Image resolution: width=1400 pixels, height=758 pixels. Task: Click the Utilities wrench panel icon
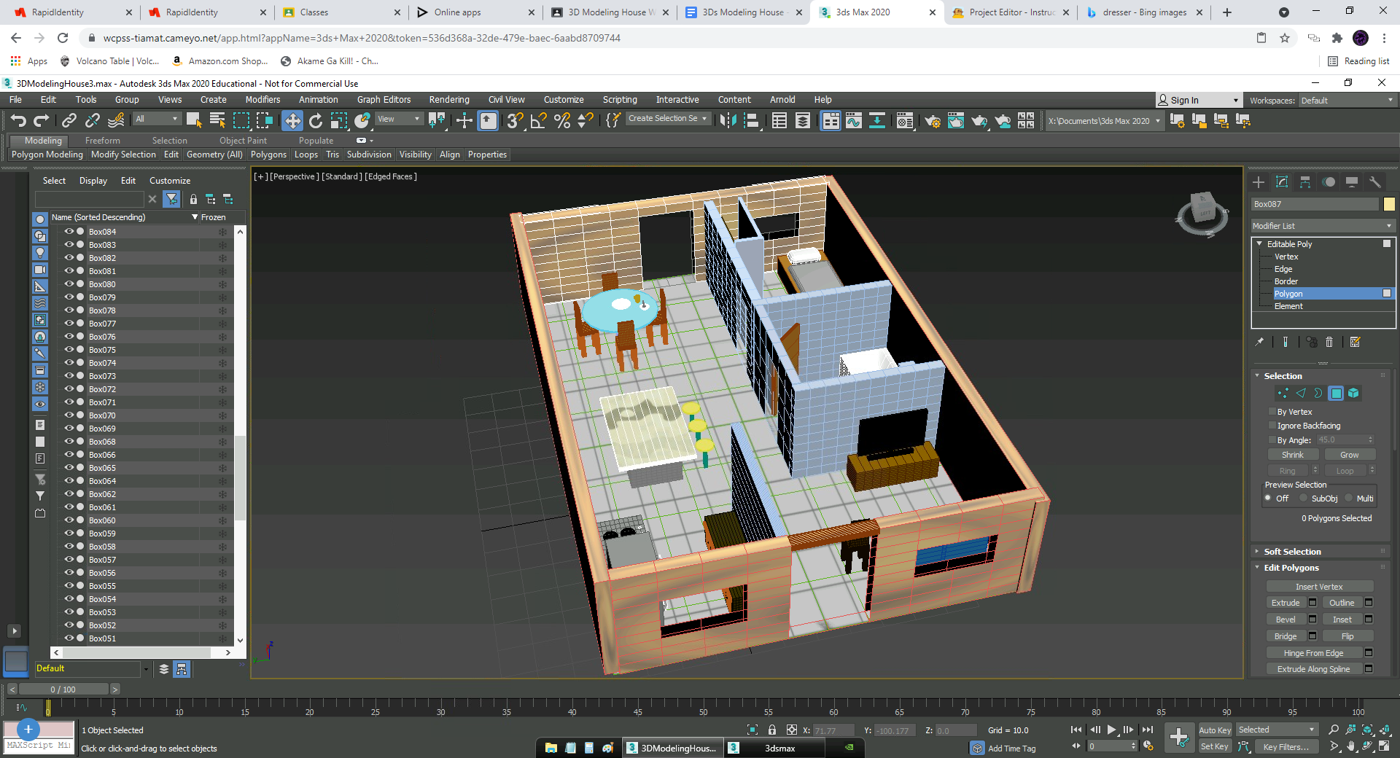1374,182
